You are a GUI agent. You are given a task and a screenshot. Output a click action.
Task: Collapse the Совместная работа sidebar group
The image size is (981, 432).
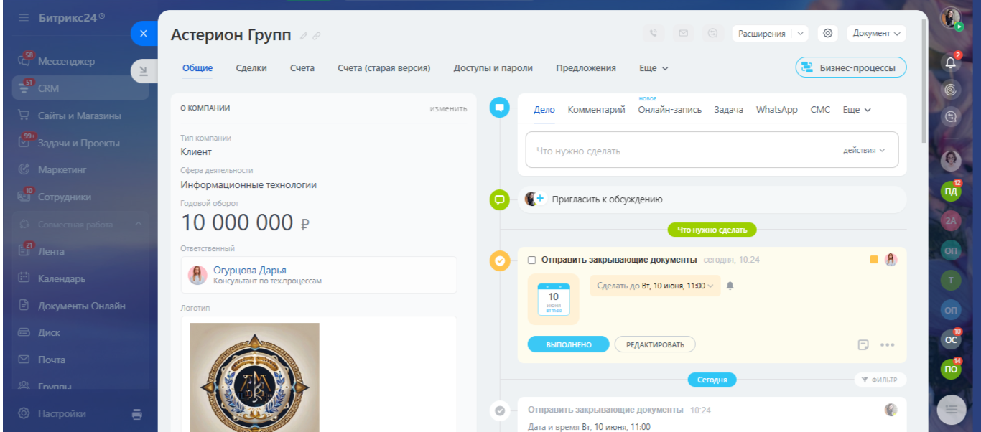[139, 225]
